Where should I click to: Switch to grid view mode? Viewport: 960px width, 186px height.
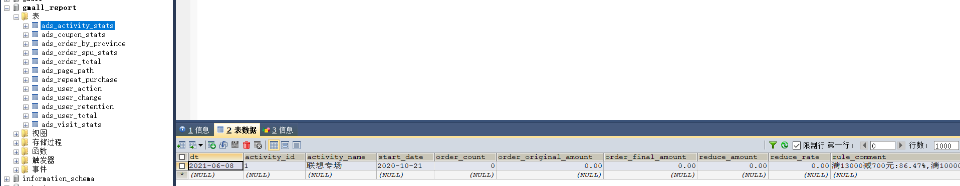[274, 145]
